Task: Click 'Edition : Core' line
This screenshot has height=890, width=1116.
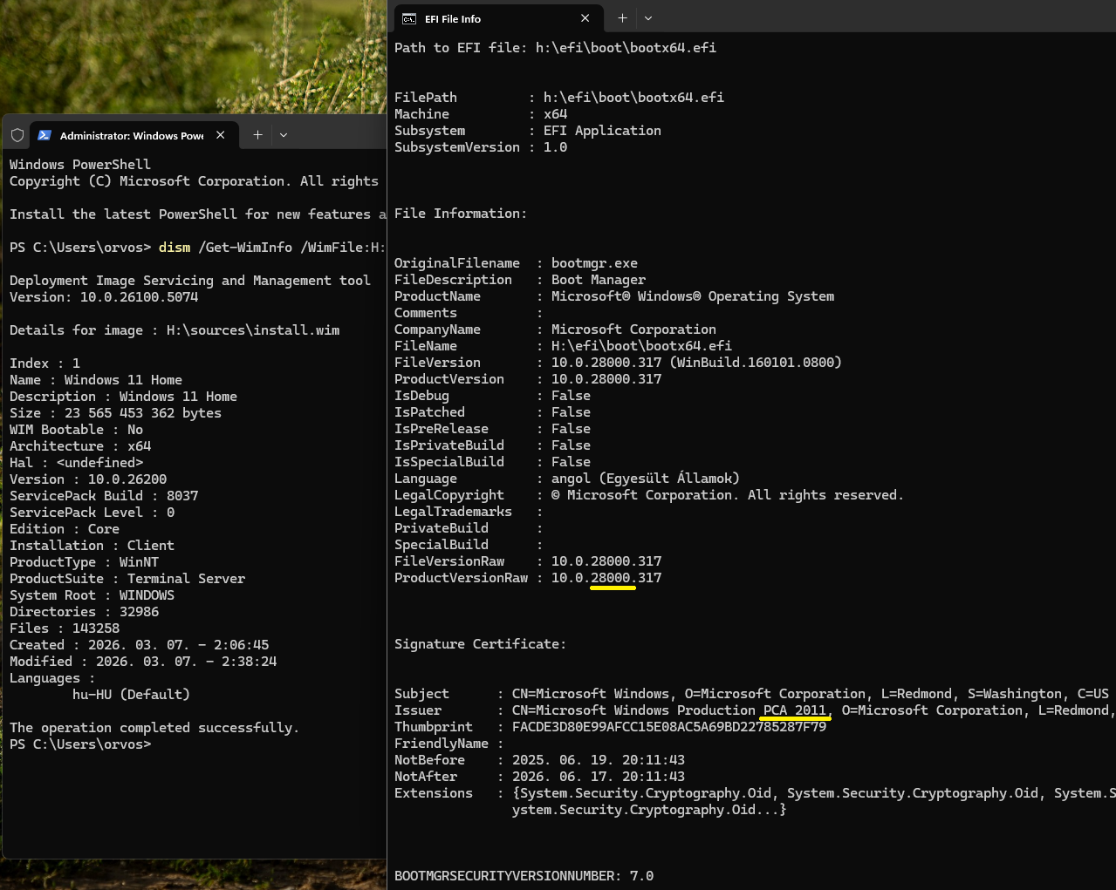Action: 65,529
